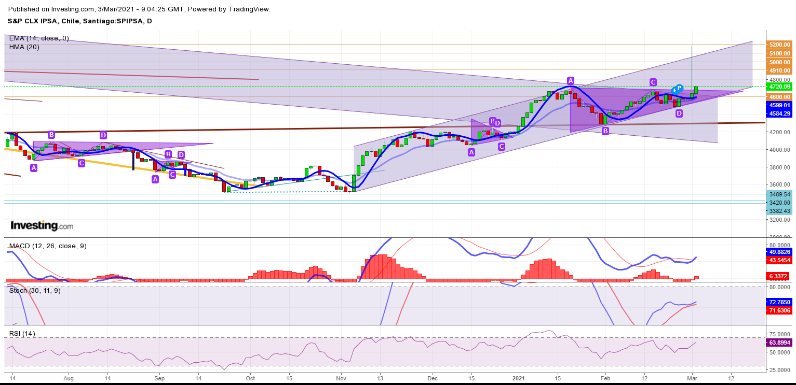
Task: Click the 3200.00 price axis tick
Action: tap(780, 220)
